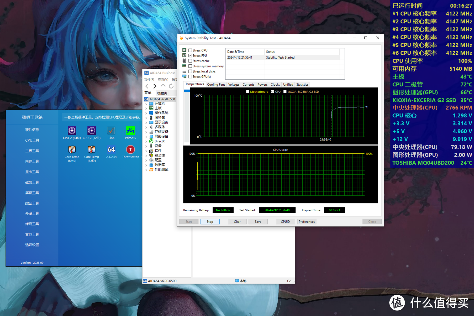The width and height of the screenshot is (474, 316).
Task: Expand the 数据库 tree node
Action: coord(146,165)
